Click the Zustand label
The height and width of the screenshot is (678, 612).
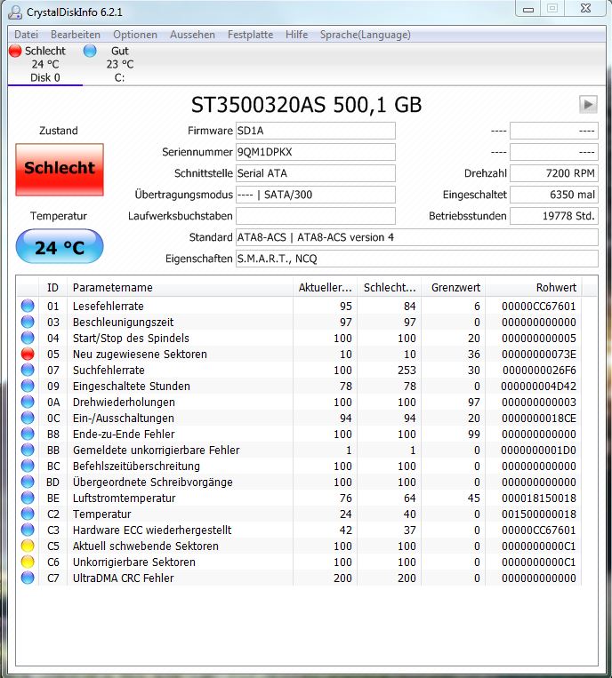tap(59, 131)
